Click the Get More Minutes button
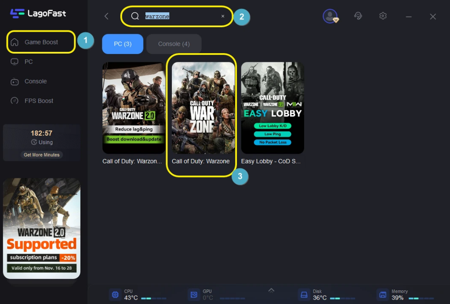 click(42, 155)
